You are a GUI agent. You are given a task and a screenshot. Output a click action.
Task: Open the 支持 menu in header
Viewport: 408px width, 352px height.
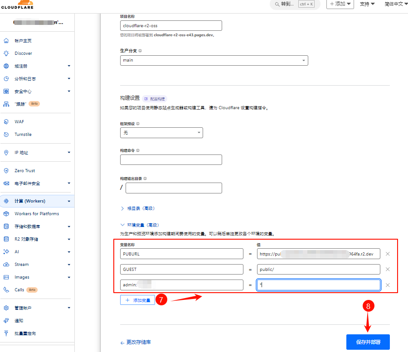click(x=367, y=4)
